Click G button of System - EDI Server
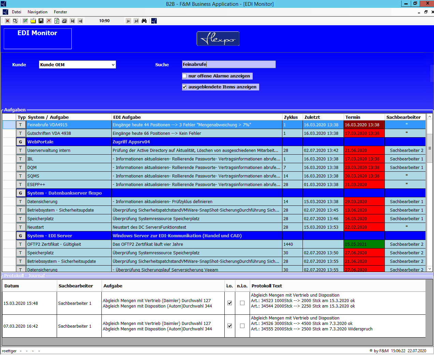This screenshot has width=434, height=355. (20, 236)
